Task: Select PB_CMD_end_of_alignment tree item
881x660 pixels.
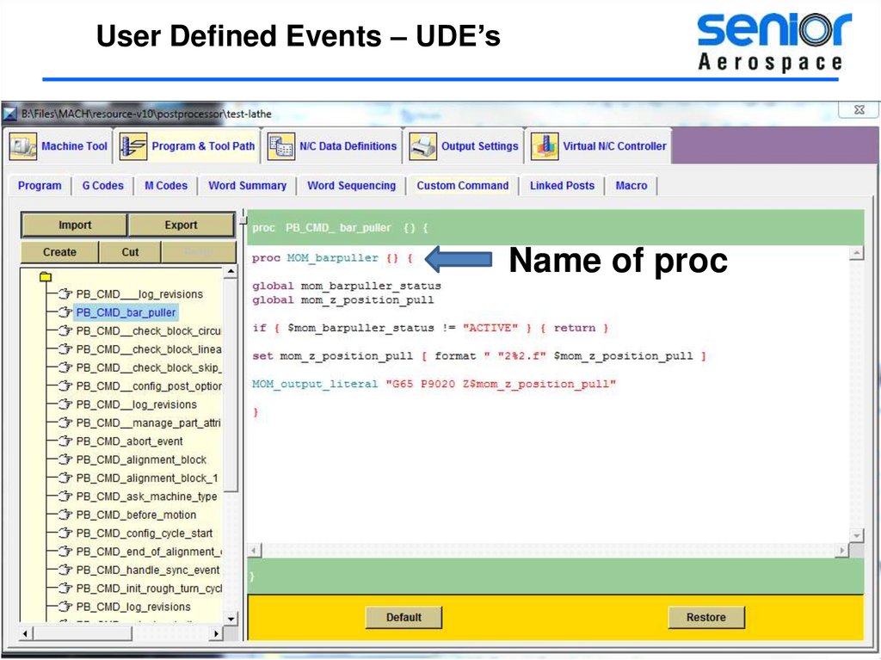Action: pos(148,552)
